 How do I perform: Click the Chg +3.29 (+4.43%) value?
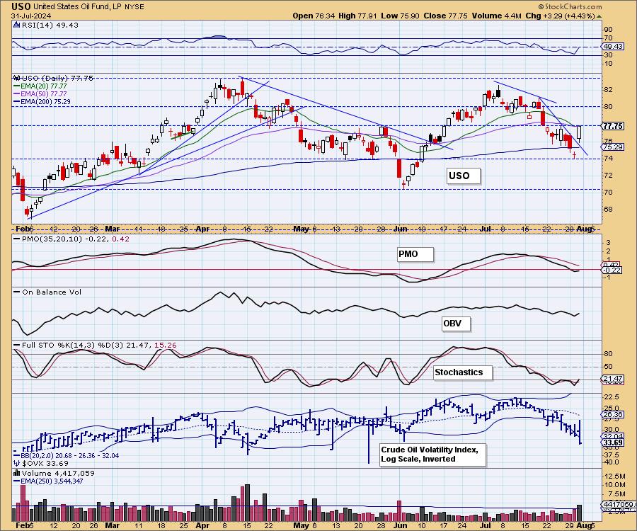(559, 16)
